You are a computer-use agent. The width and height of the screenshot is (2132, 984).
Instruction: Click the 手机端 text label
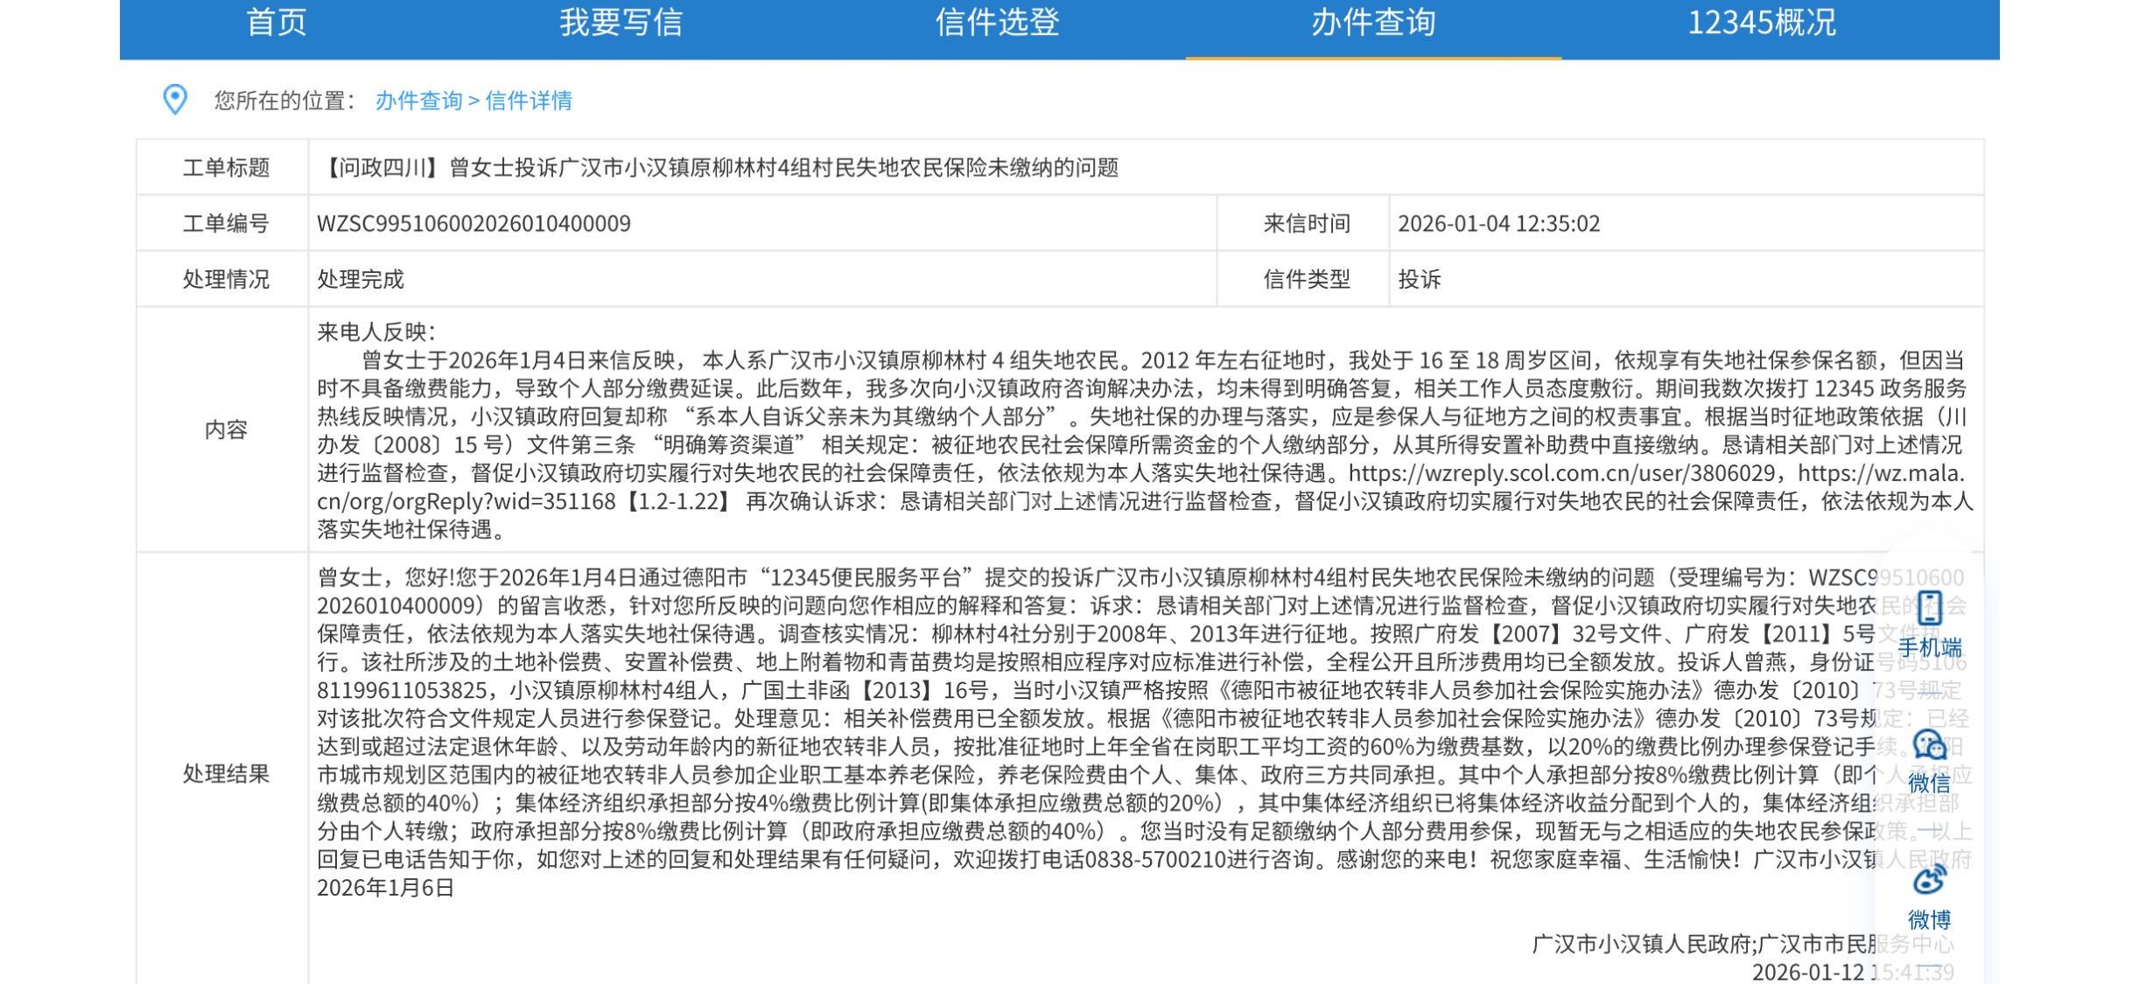tap(1930, 648)
